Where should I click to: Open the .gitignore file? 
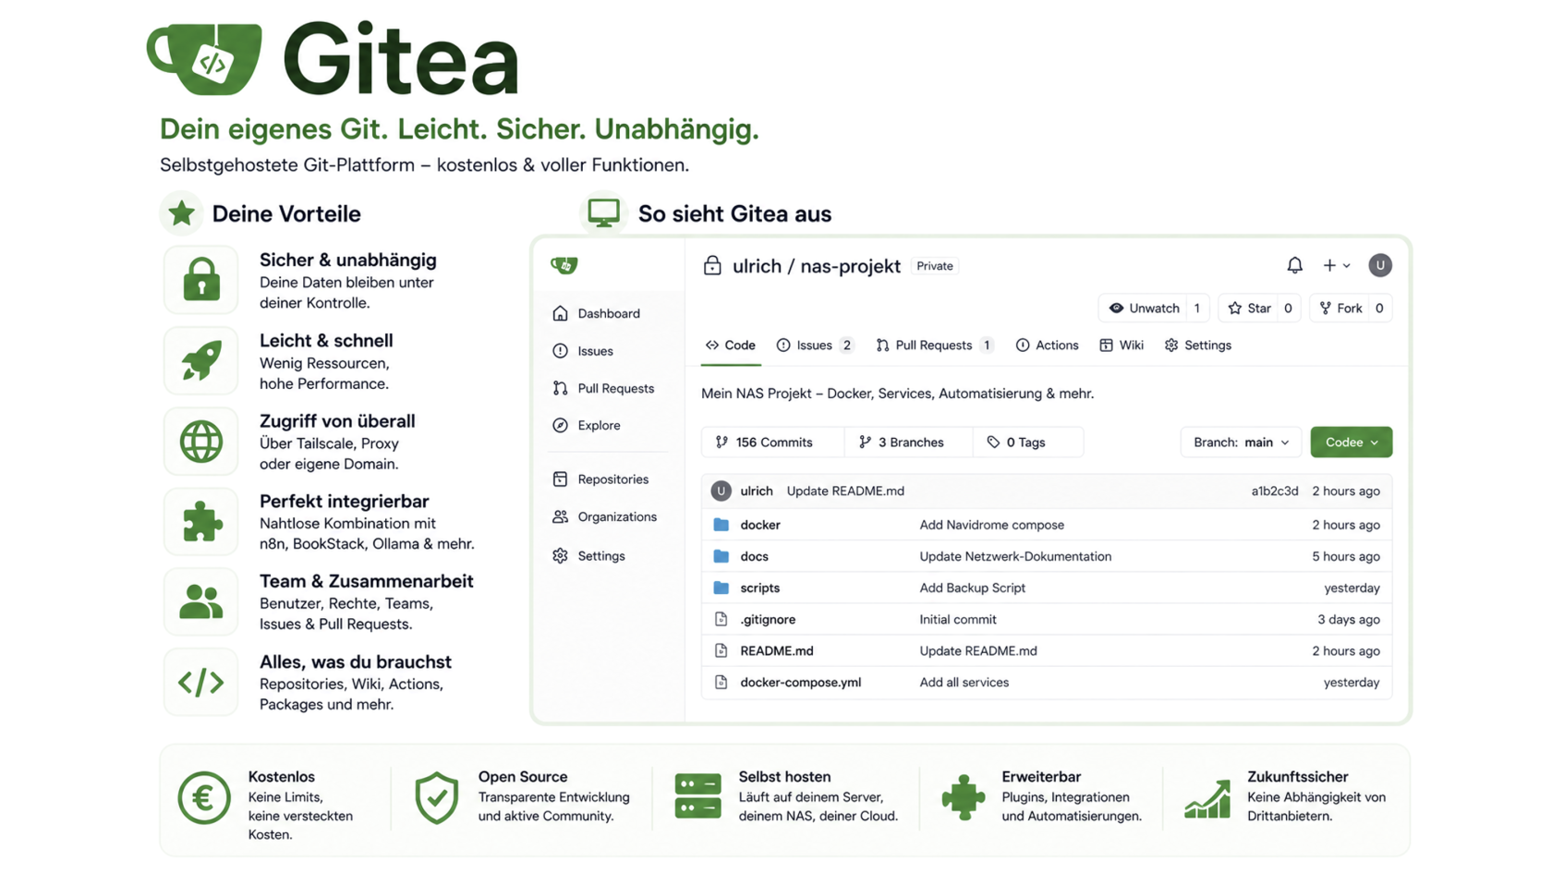click(767, 620)
